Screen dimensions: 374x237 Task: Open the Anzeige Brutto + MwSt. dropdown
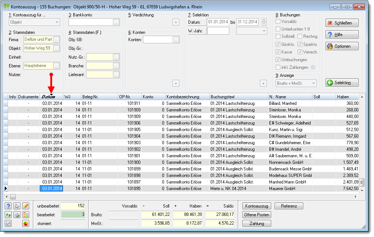click(296, 83)
